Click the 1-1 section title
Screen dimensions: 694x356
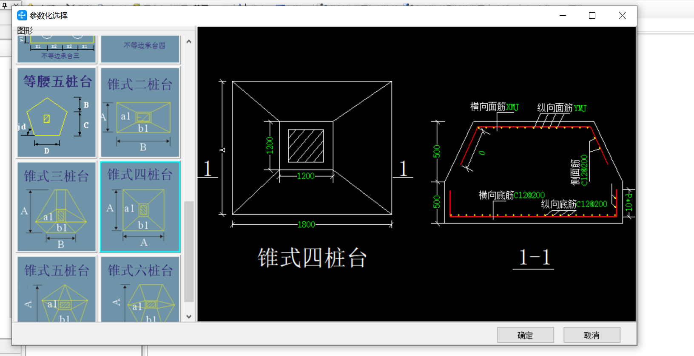click(535, 257)
